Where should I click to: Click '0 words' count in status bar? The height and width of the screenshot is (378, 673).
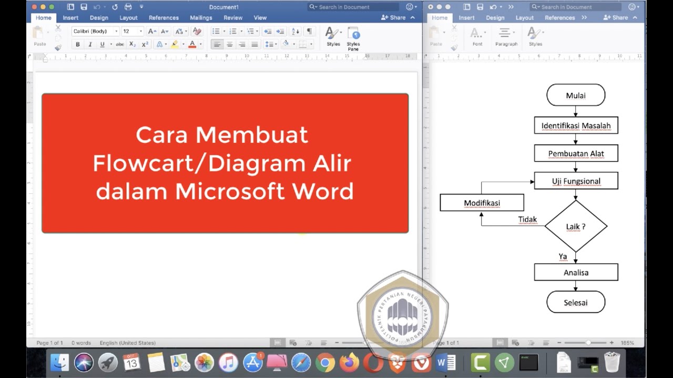pyautogui.click(x=81, y=343)
